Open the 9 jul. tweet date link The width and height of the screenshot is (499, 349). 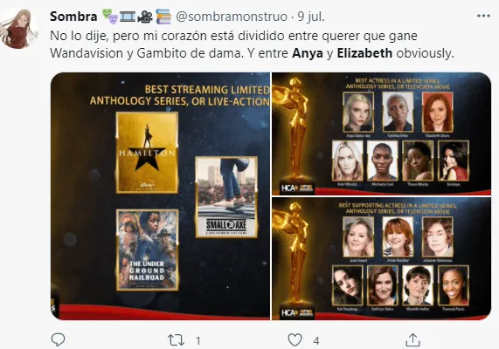(x=311, y=17)
